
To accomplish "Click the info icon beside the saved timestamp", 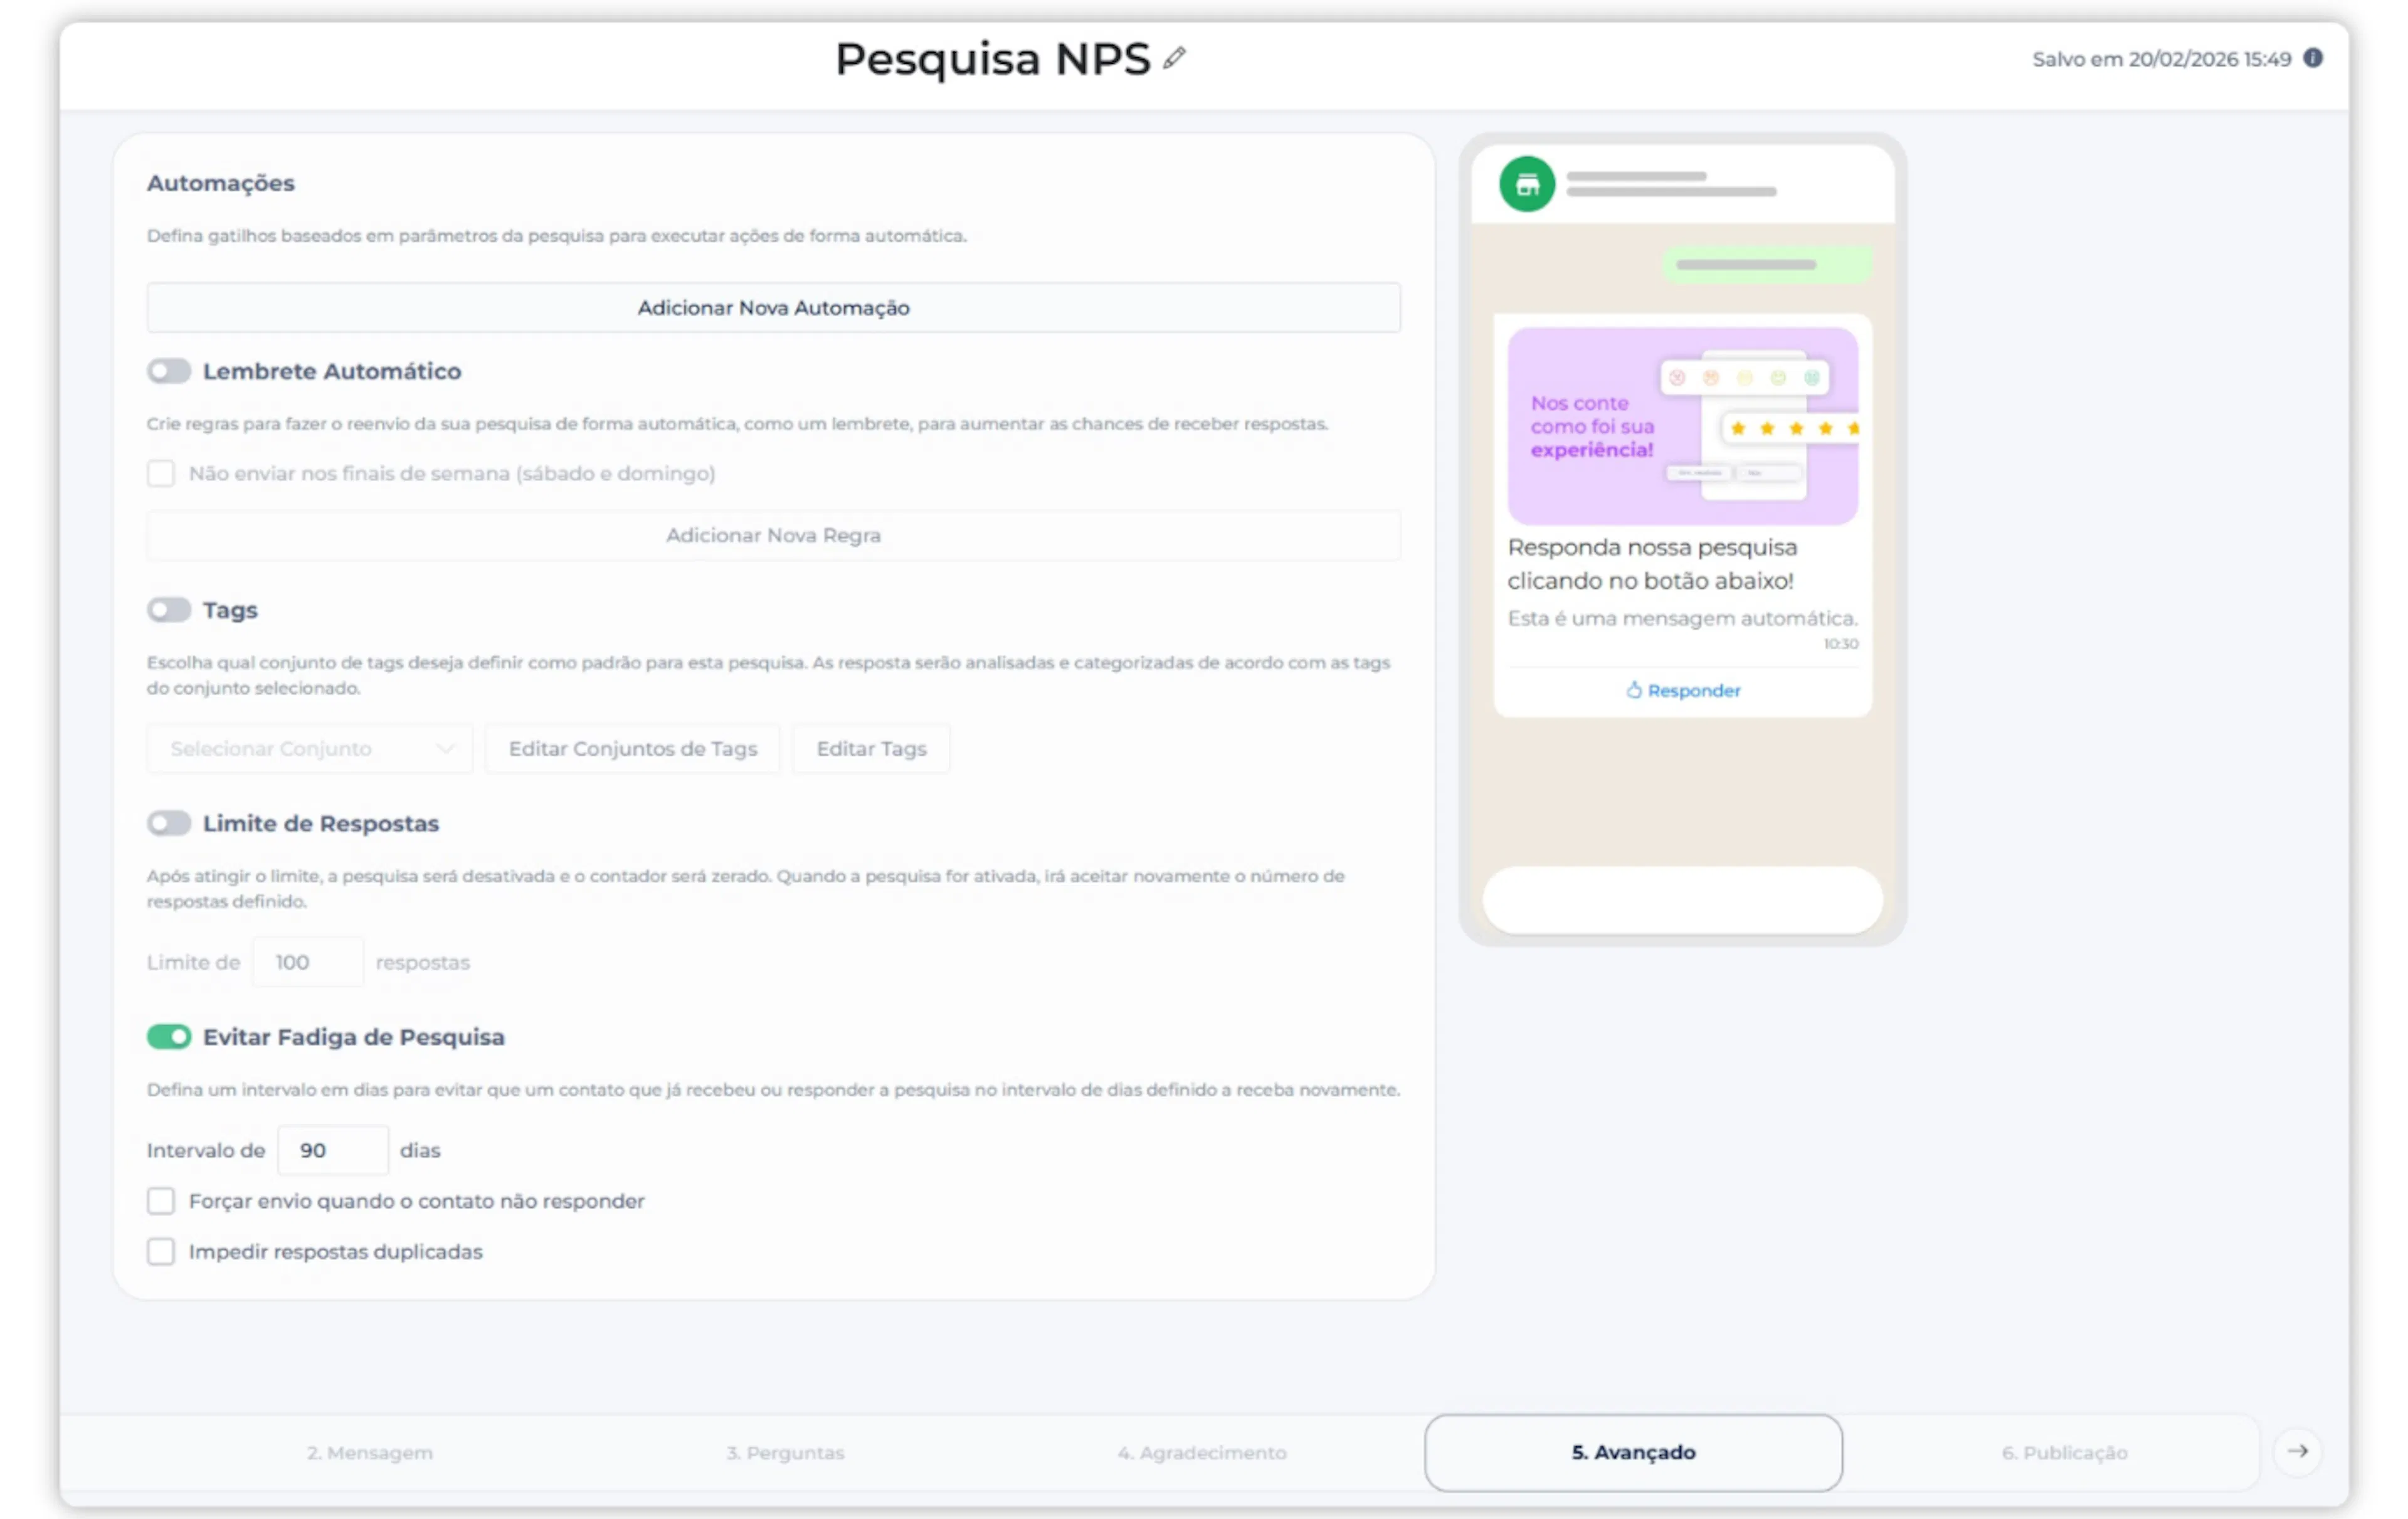I will 2313,58.
